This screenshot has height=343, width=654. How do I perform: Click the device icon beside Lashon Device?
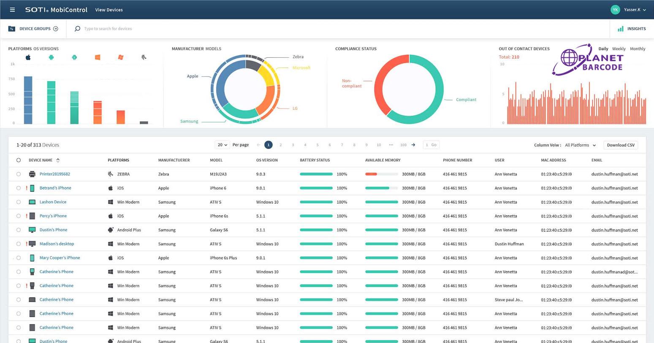click(x=32, y=202)
